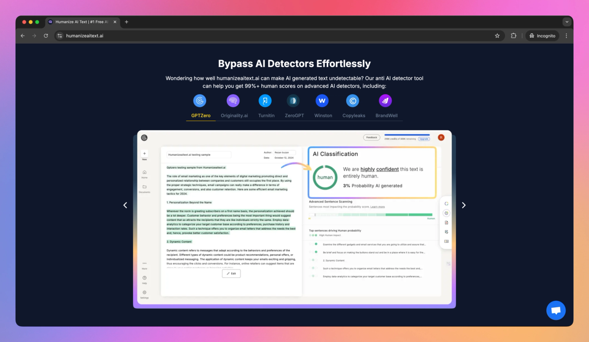
Task: Switch to the BrandWell tab
Action: tap(387, 116)
